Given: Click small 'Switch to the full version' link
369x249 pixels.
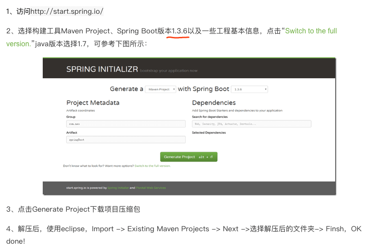Looking at the screenshot, I should pos(152,166).
